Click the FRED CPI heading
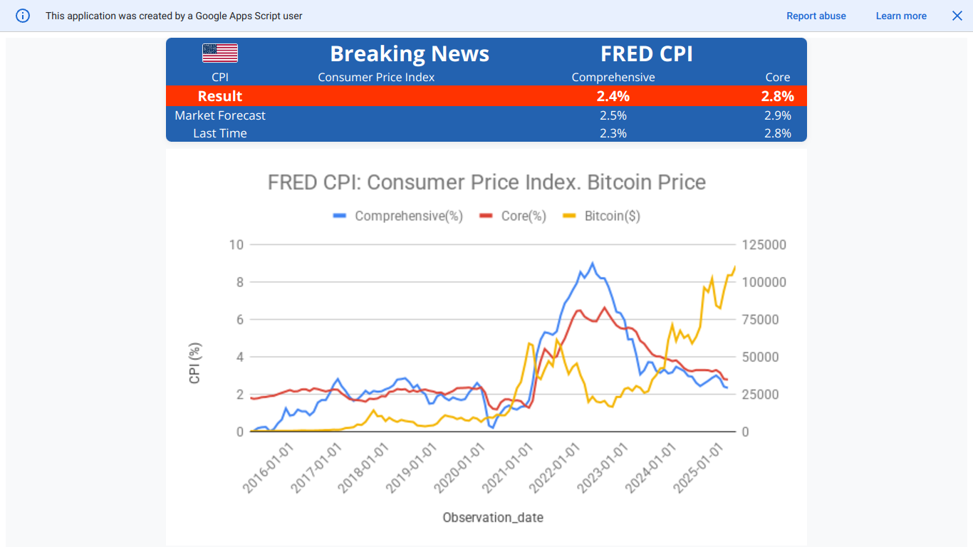Image resolution: width=973 pixels, height=547 pixels. (x=647, y=54)
